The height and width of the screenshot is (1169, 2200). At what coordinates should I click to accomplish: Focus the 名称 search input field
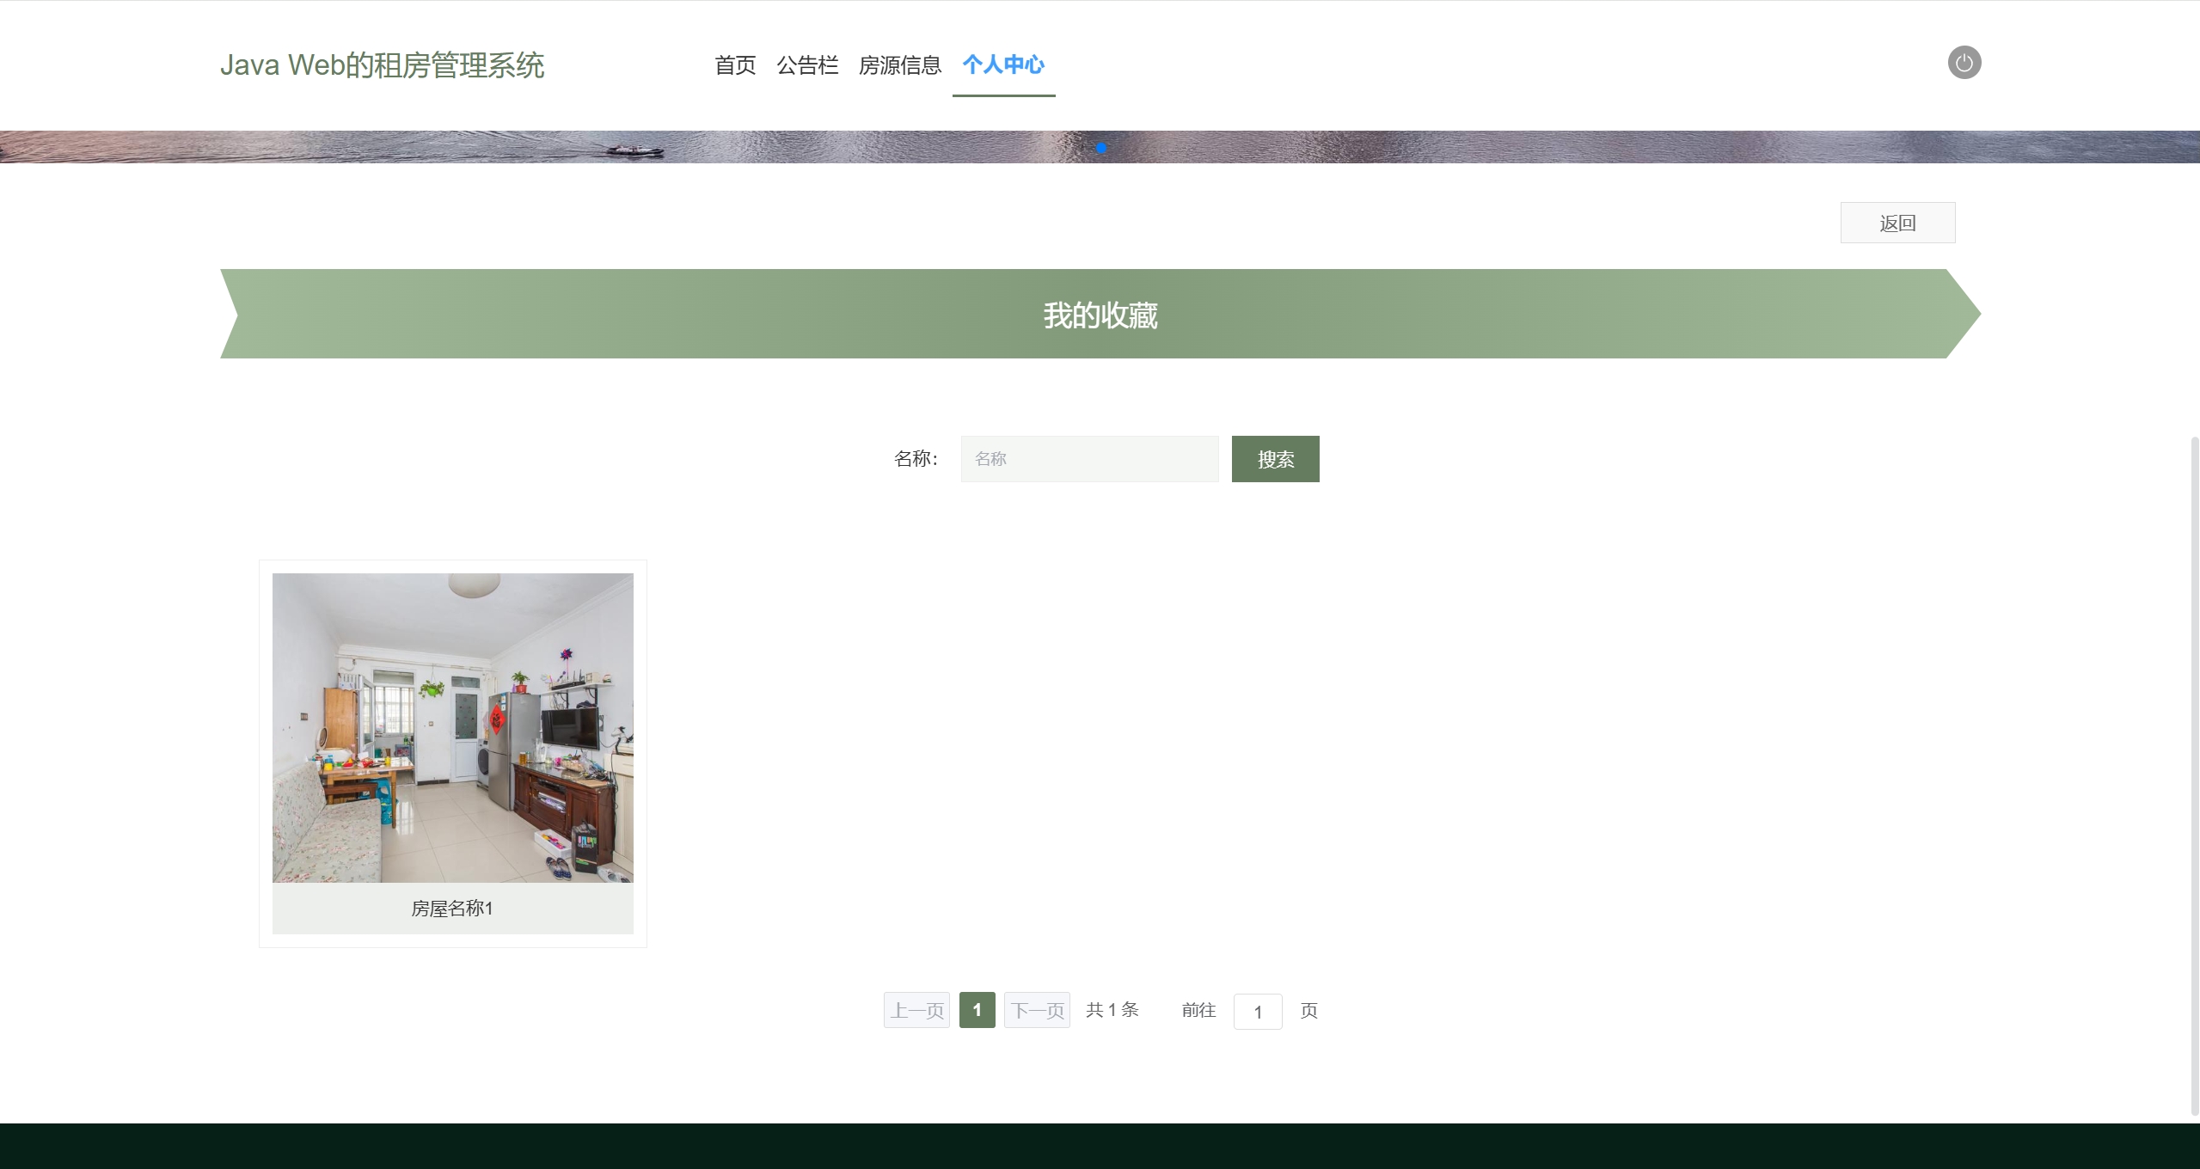(1089, 459)
